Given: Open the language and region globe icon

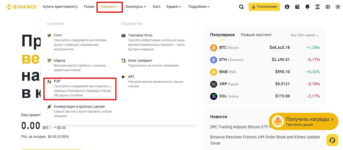Looking at the screenshot, I should click(328, 7).
